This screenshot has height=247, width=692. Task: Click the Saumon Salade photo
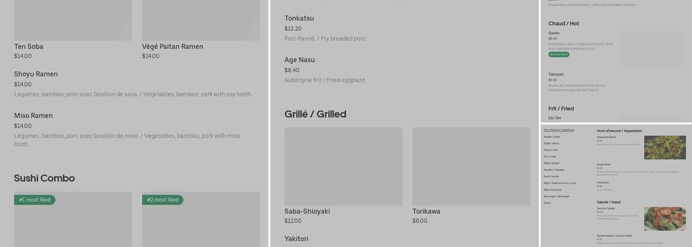pyautogui.click(x=664, y=218)
